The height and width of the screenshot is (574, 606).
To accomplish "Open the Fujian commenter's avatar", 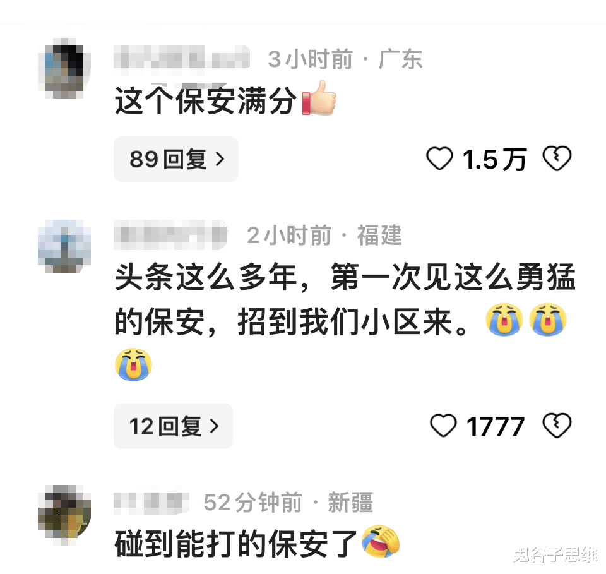I will [64, 246].
